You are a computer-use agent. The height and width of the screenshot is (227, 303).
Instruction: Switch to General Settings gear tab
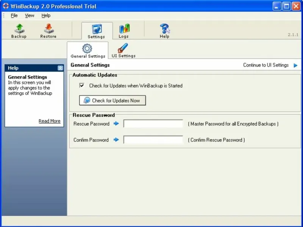[88, 51]
